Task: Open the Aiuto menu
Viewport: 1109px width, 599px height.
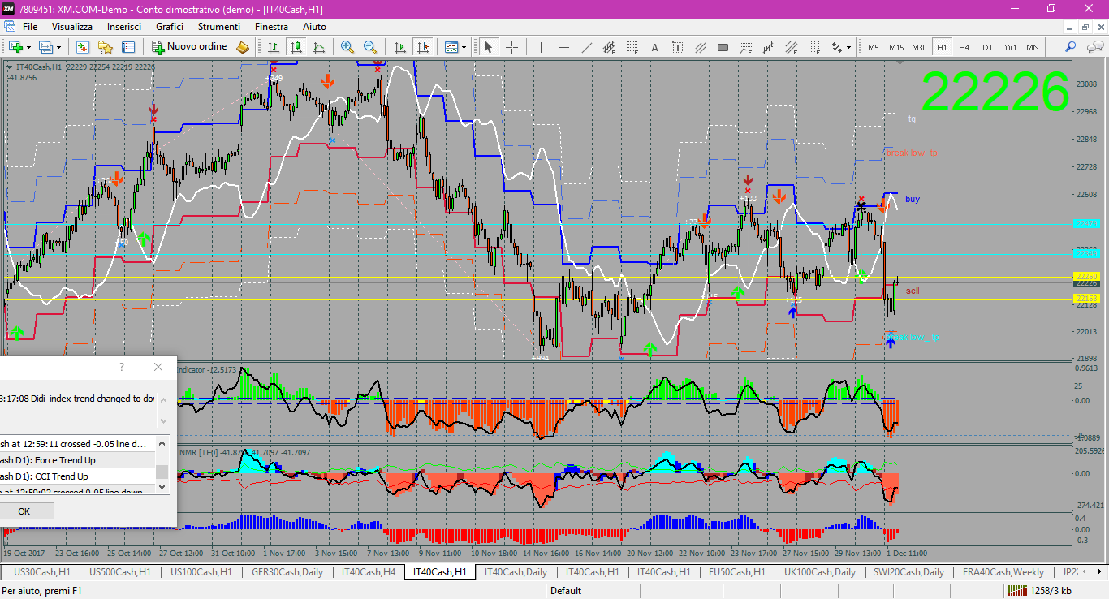Action: point(314,27)
